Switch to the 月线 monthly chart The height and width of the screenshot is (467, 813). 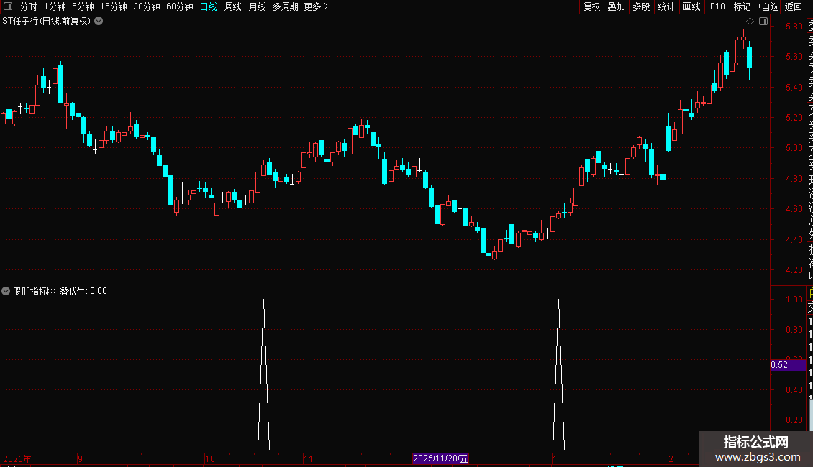tap(257, 6)
